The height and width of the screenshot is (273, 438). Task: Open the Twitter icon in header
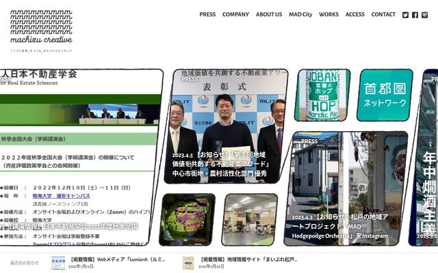(x=405, y=15)
